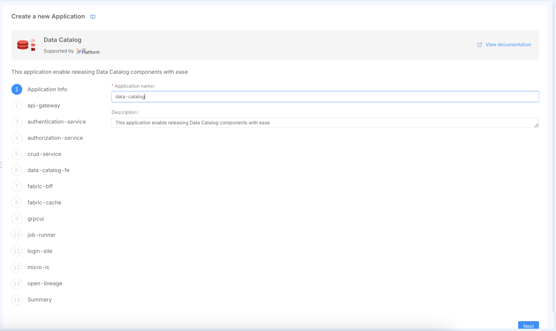556x331 pixels.
Task: Go to the grpcui step
Action: [36, 219]
